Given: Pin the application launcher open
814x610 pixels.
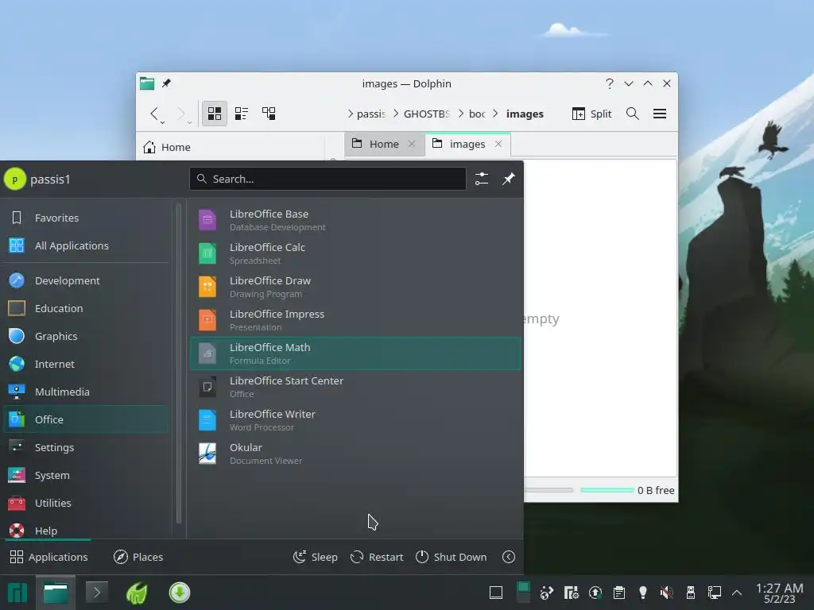Looking at the screenshot, I should point(508,179).
